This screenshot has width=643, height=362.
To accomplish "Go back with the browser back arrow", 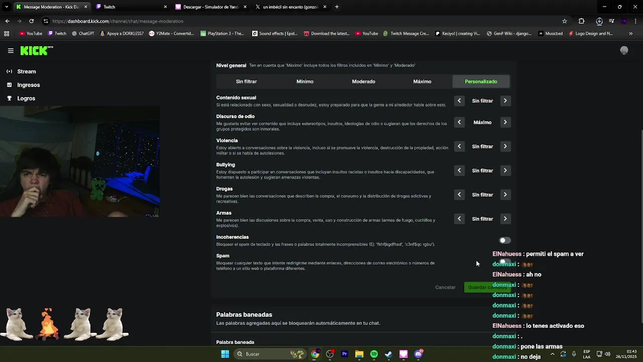I will click(7, 21).
